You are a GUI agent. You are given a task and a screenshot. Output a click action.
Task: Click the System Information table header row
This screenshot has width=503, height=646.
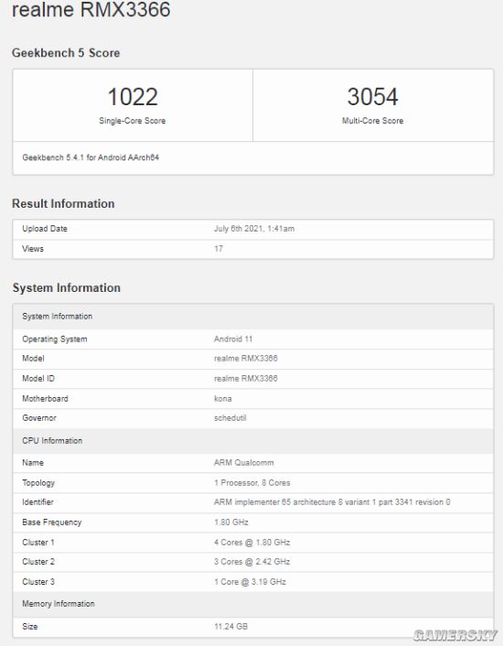tap(253, 317)
